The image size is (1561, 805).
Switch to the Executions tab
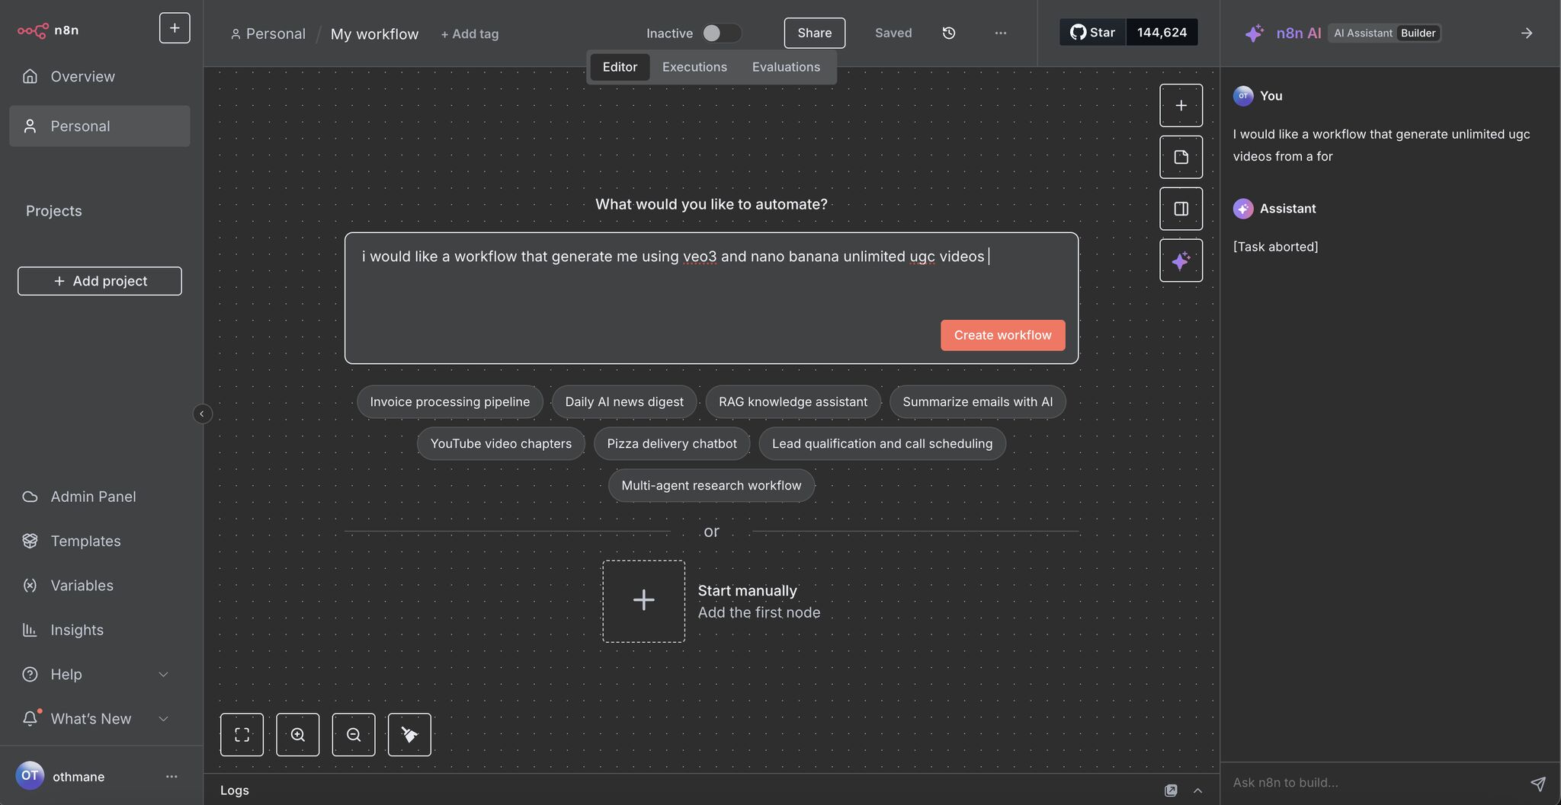[x=694, y=67]
